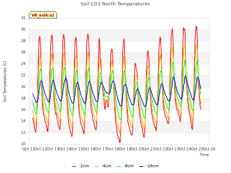Toggle the -2cm legend entry

pos(80,166)
